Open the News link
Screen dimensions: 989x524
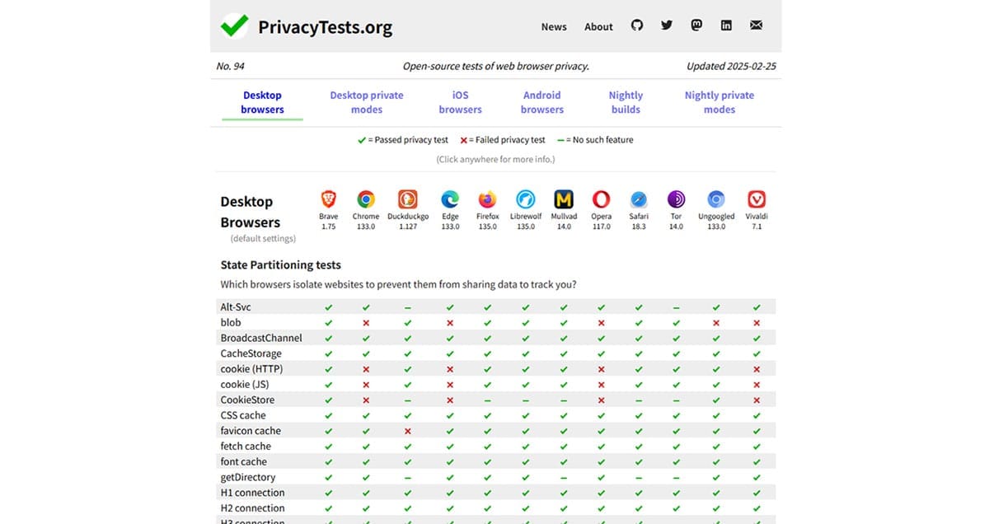pos(554,26)
